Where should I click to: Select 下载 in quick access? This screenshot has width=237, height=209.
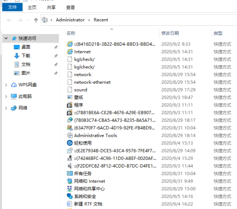tap(26, 56)
